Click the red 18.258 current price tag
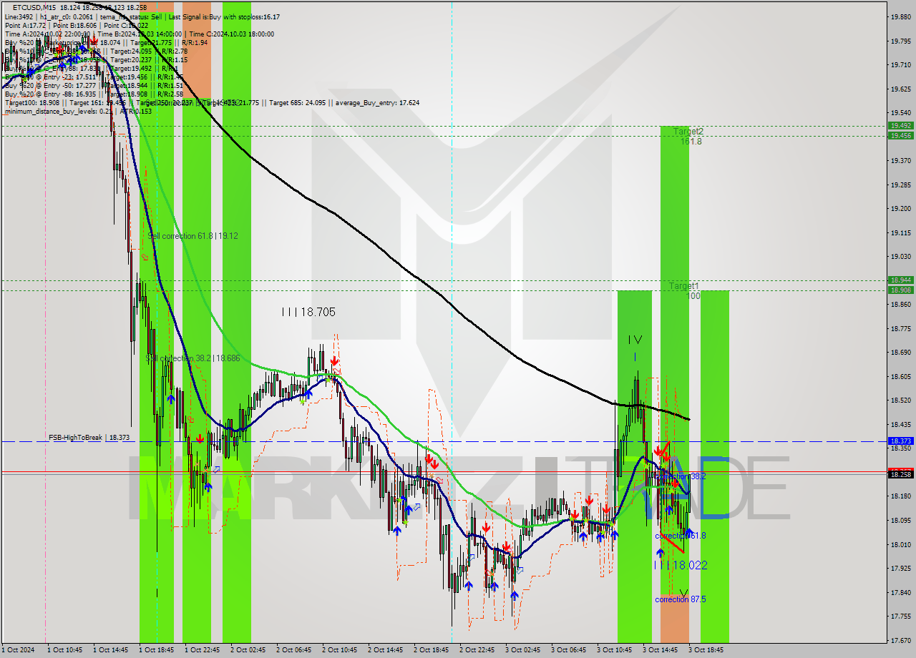 pyautogui.click(x=900, y=474)
